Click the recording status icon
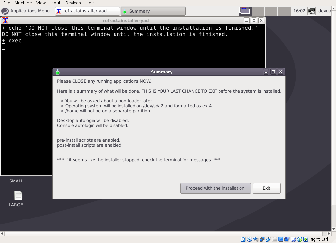This screenshot has height=243, width=336. click(x=287, y=239)
